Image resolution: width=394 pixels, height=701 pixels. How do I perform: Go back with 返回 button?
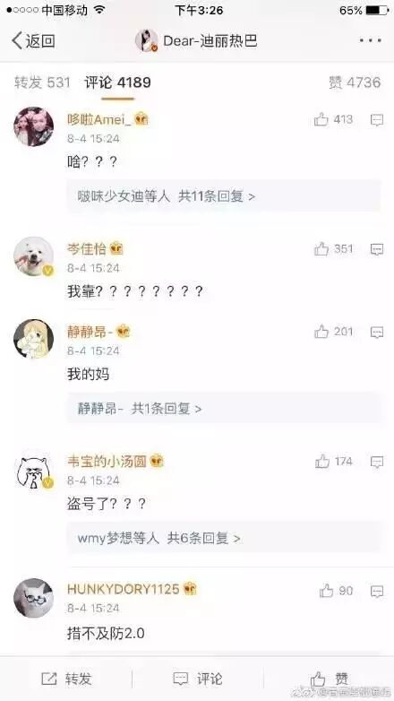point(33,40)
